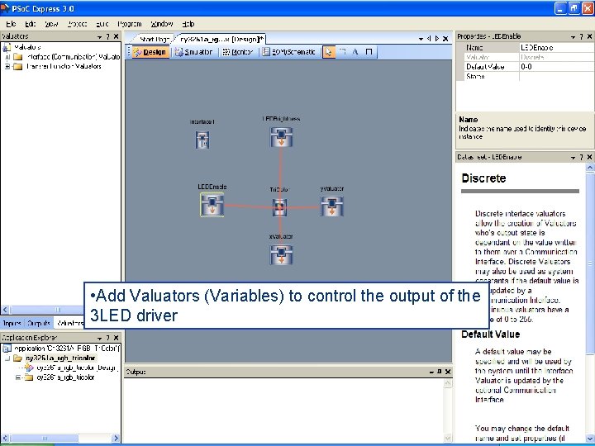595x446 pixels.
Task: Open the BOM/Schematic view
Action: click(x=289, y=52)
